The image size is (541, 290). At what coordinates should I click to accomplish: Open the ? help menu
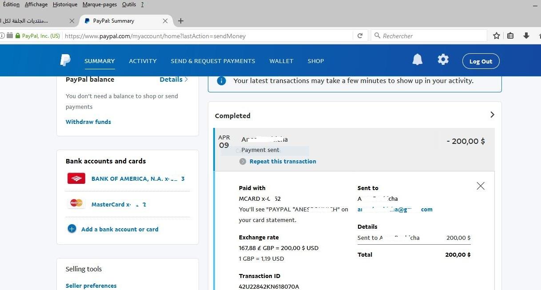pyautogui.click(x=142, y=4)
